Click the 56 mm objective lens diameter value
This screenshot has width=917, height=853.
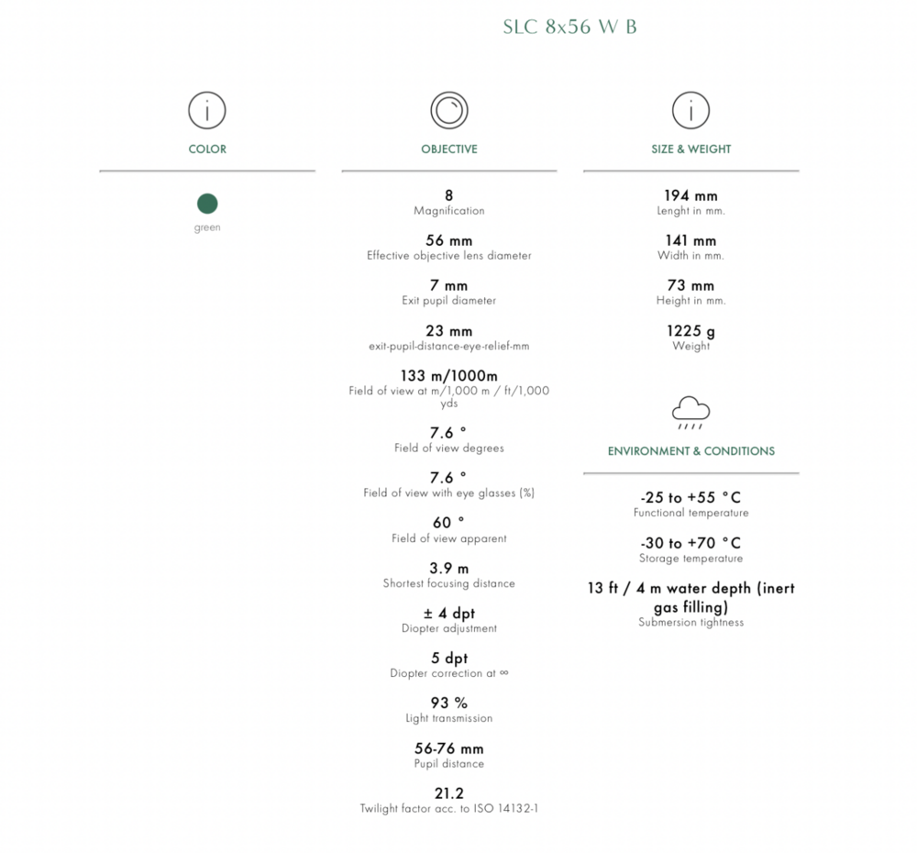point(449,241)
